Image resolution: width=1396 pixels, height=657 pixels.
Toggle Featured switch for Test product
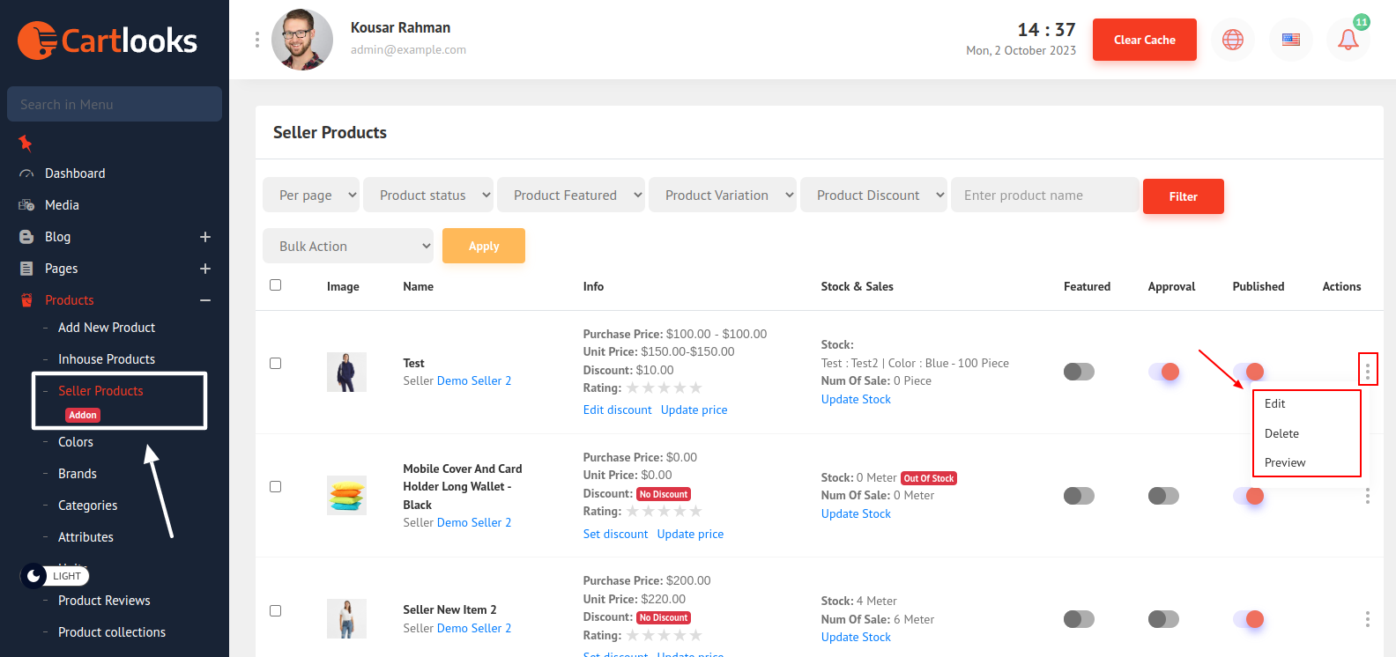coord(1078,372)
